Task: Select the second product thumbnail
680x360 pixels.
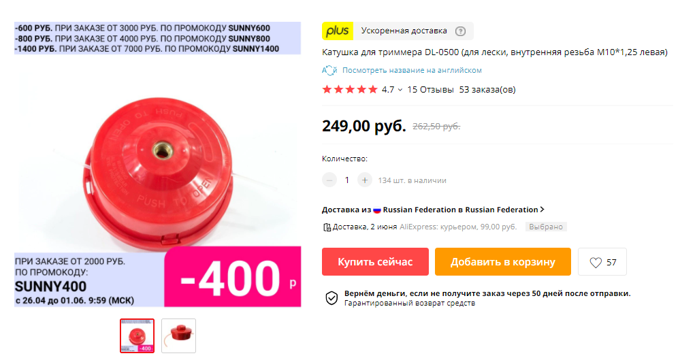Action: point(178,336)
